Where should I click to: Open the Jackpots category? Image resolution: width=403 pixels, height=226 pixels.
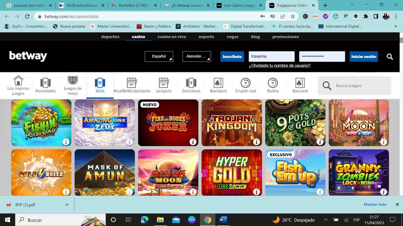click(164, 86)
